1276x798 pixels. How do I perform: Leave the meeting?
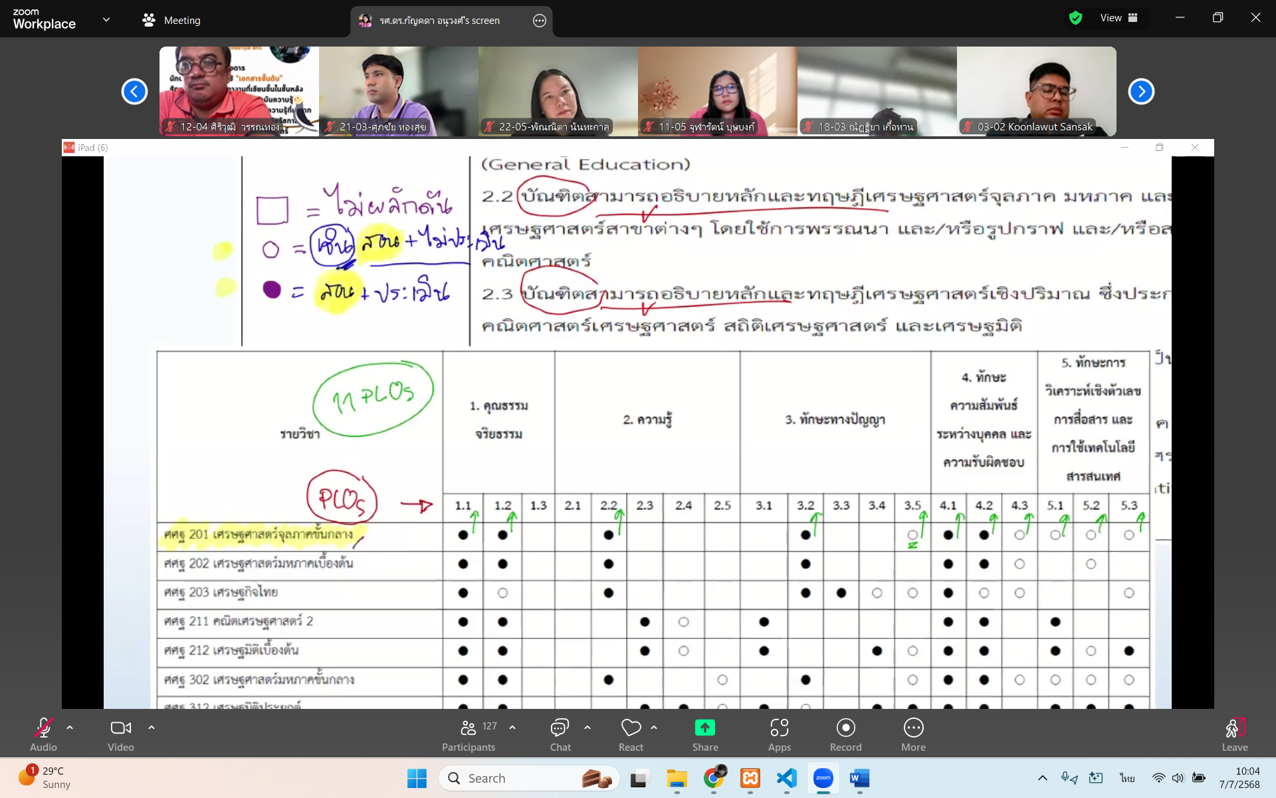pyautogui.click(x=1235, y=734)
